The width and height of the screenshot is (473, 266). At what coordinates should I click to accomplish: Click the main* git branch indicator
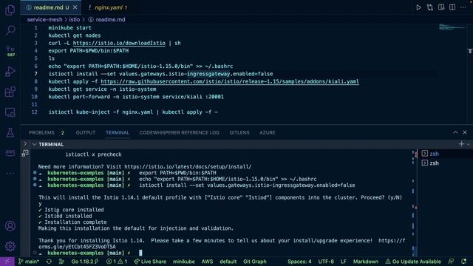pyautogui.click(x=28, y=262)
